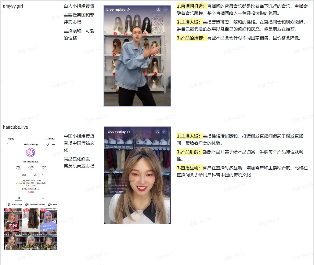Click the 106 following count

pos(18,168)
